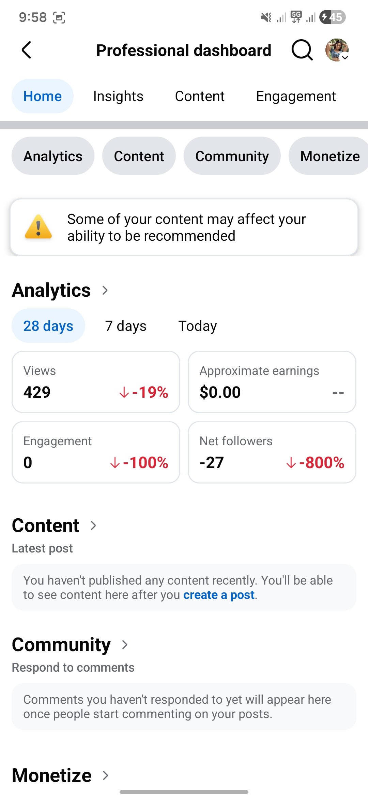Open the Views metric card
Image resolution: width=368 pixels, height=799 pixels.
pos(96,382)
